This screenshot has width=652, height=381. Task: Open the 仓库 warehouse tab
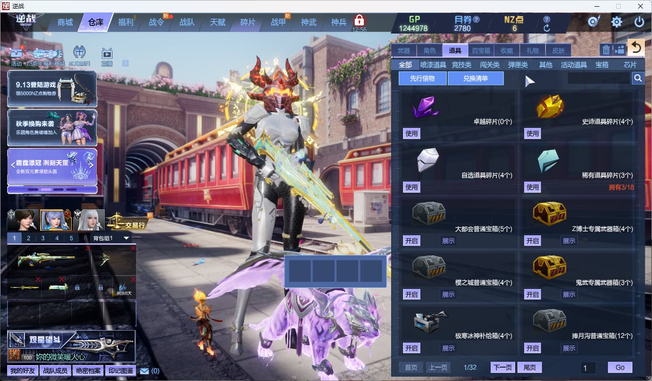96,22
